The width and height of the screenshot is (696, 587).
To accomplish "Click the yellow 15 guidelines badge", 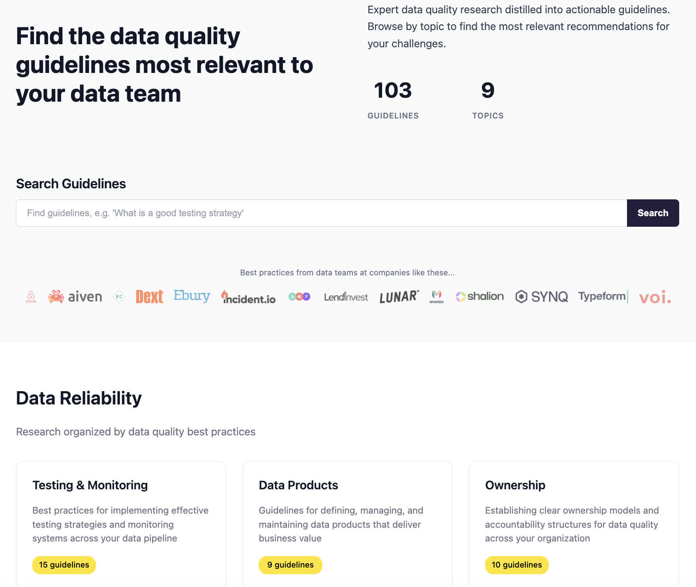I will (x=64, y=565).
